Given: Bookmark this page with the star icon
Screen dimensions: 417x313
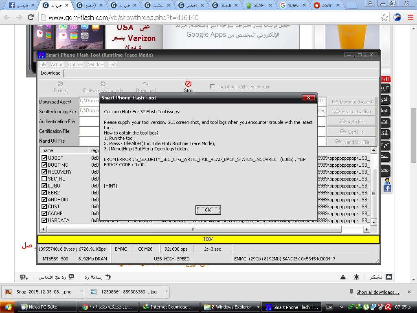Looking at the screenshot, I should [x=384, y=18].
